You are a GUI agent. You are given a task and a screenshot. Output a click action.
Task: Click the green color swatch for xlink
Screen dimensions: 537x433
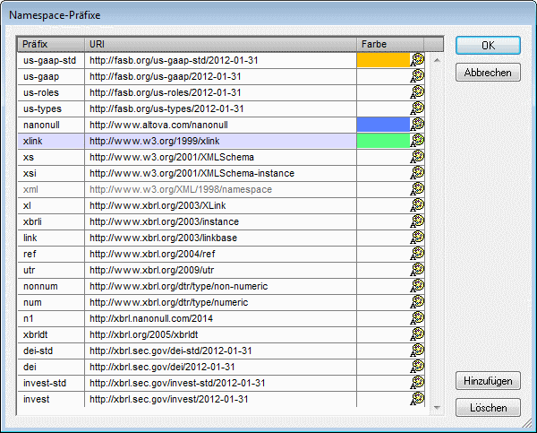pos(383,141)
